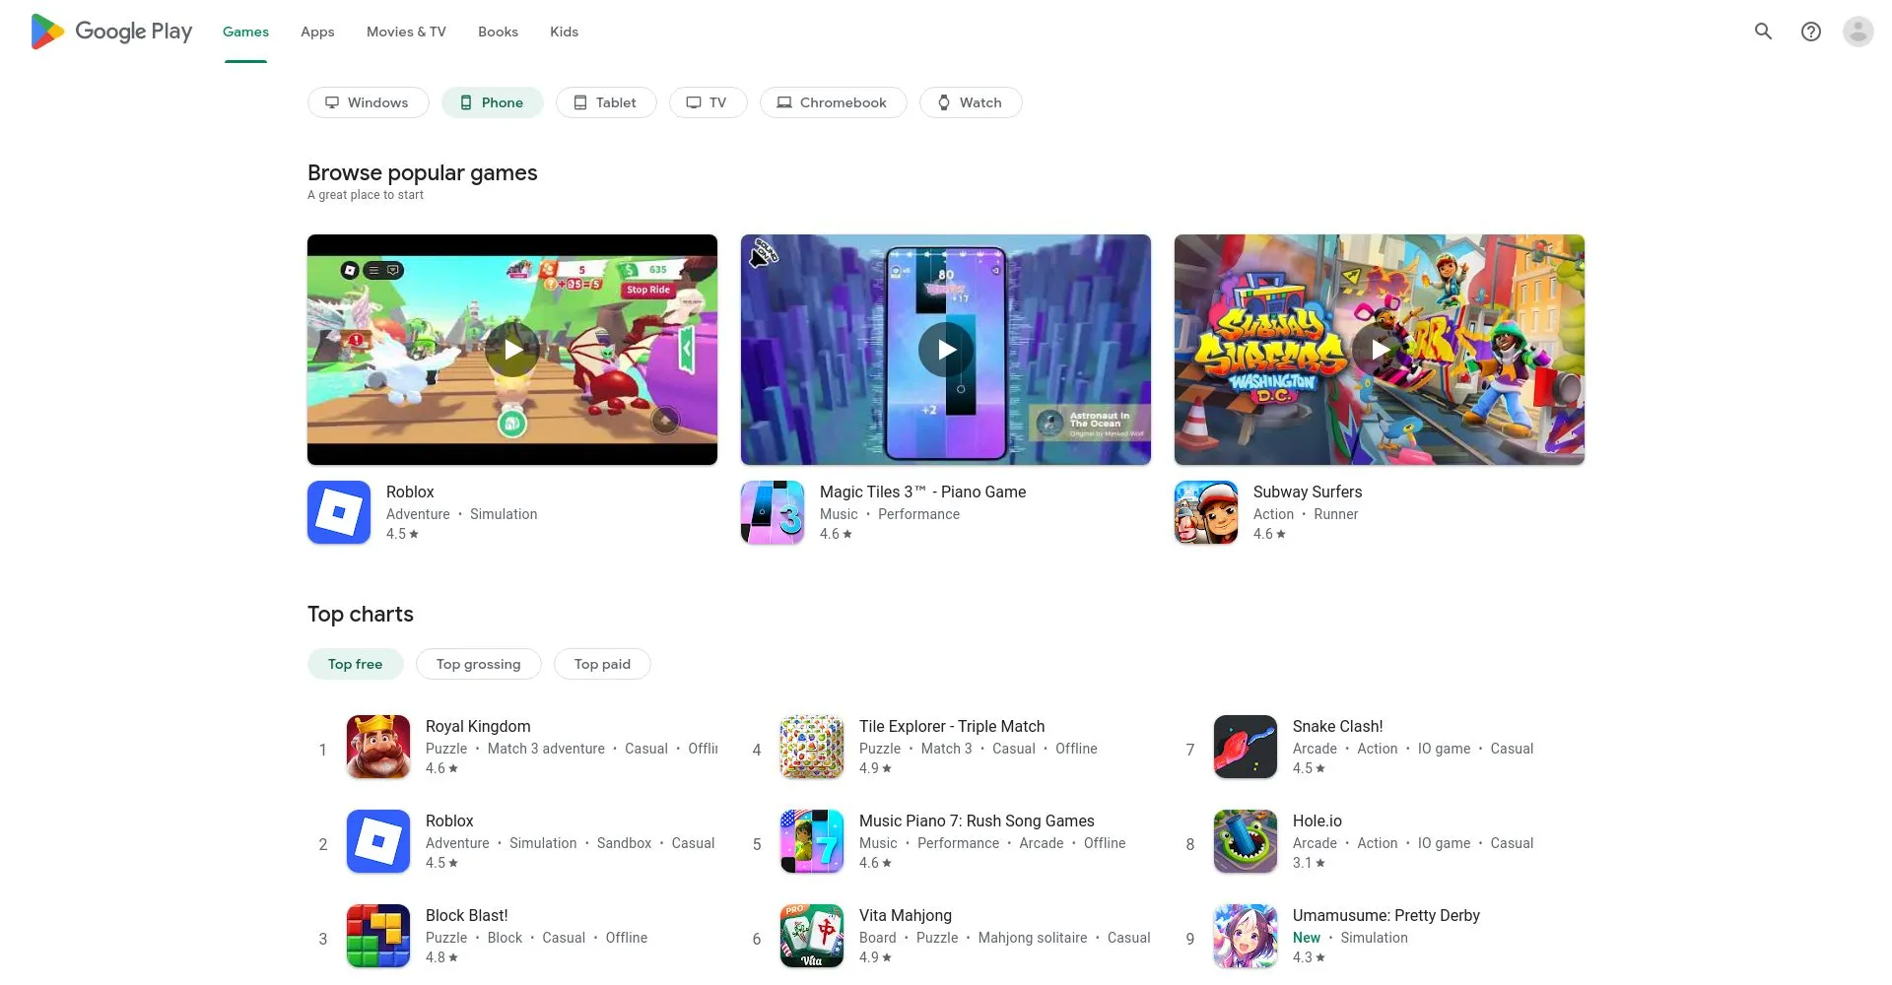This screenshot has width=1892, height=985.
Task: Click the Top charts heading
Action: coord(360,614)
